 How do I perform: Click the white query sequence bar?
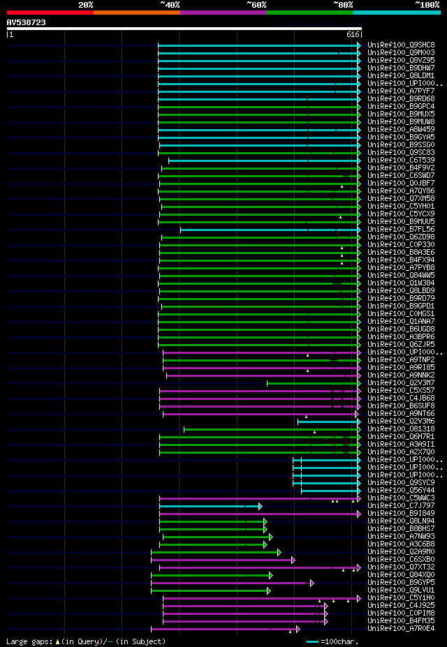point(184,29)
